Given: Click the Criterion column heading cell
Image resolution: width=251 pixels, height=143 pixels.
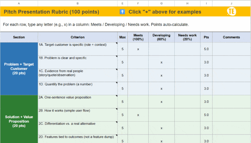Looking at the screenshot, I should [78, 37].
